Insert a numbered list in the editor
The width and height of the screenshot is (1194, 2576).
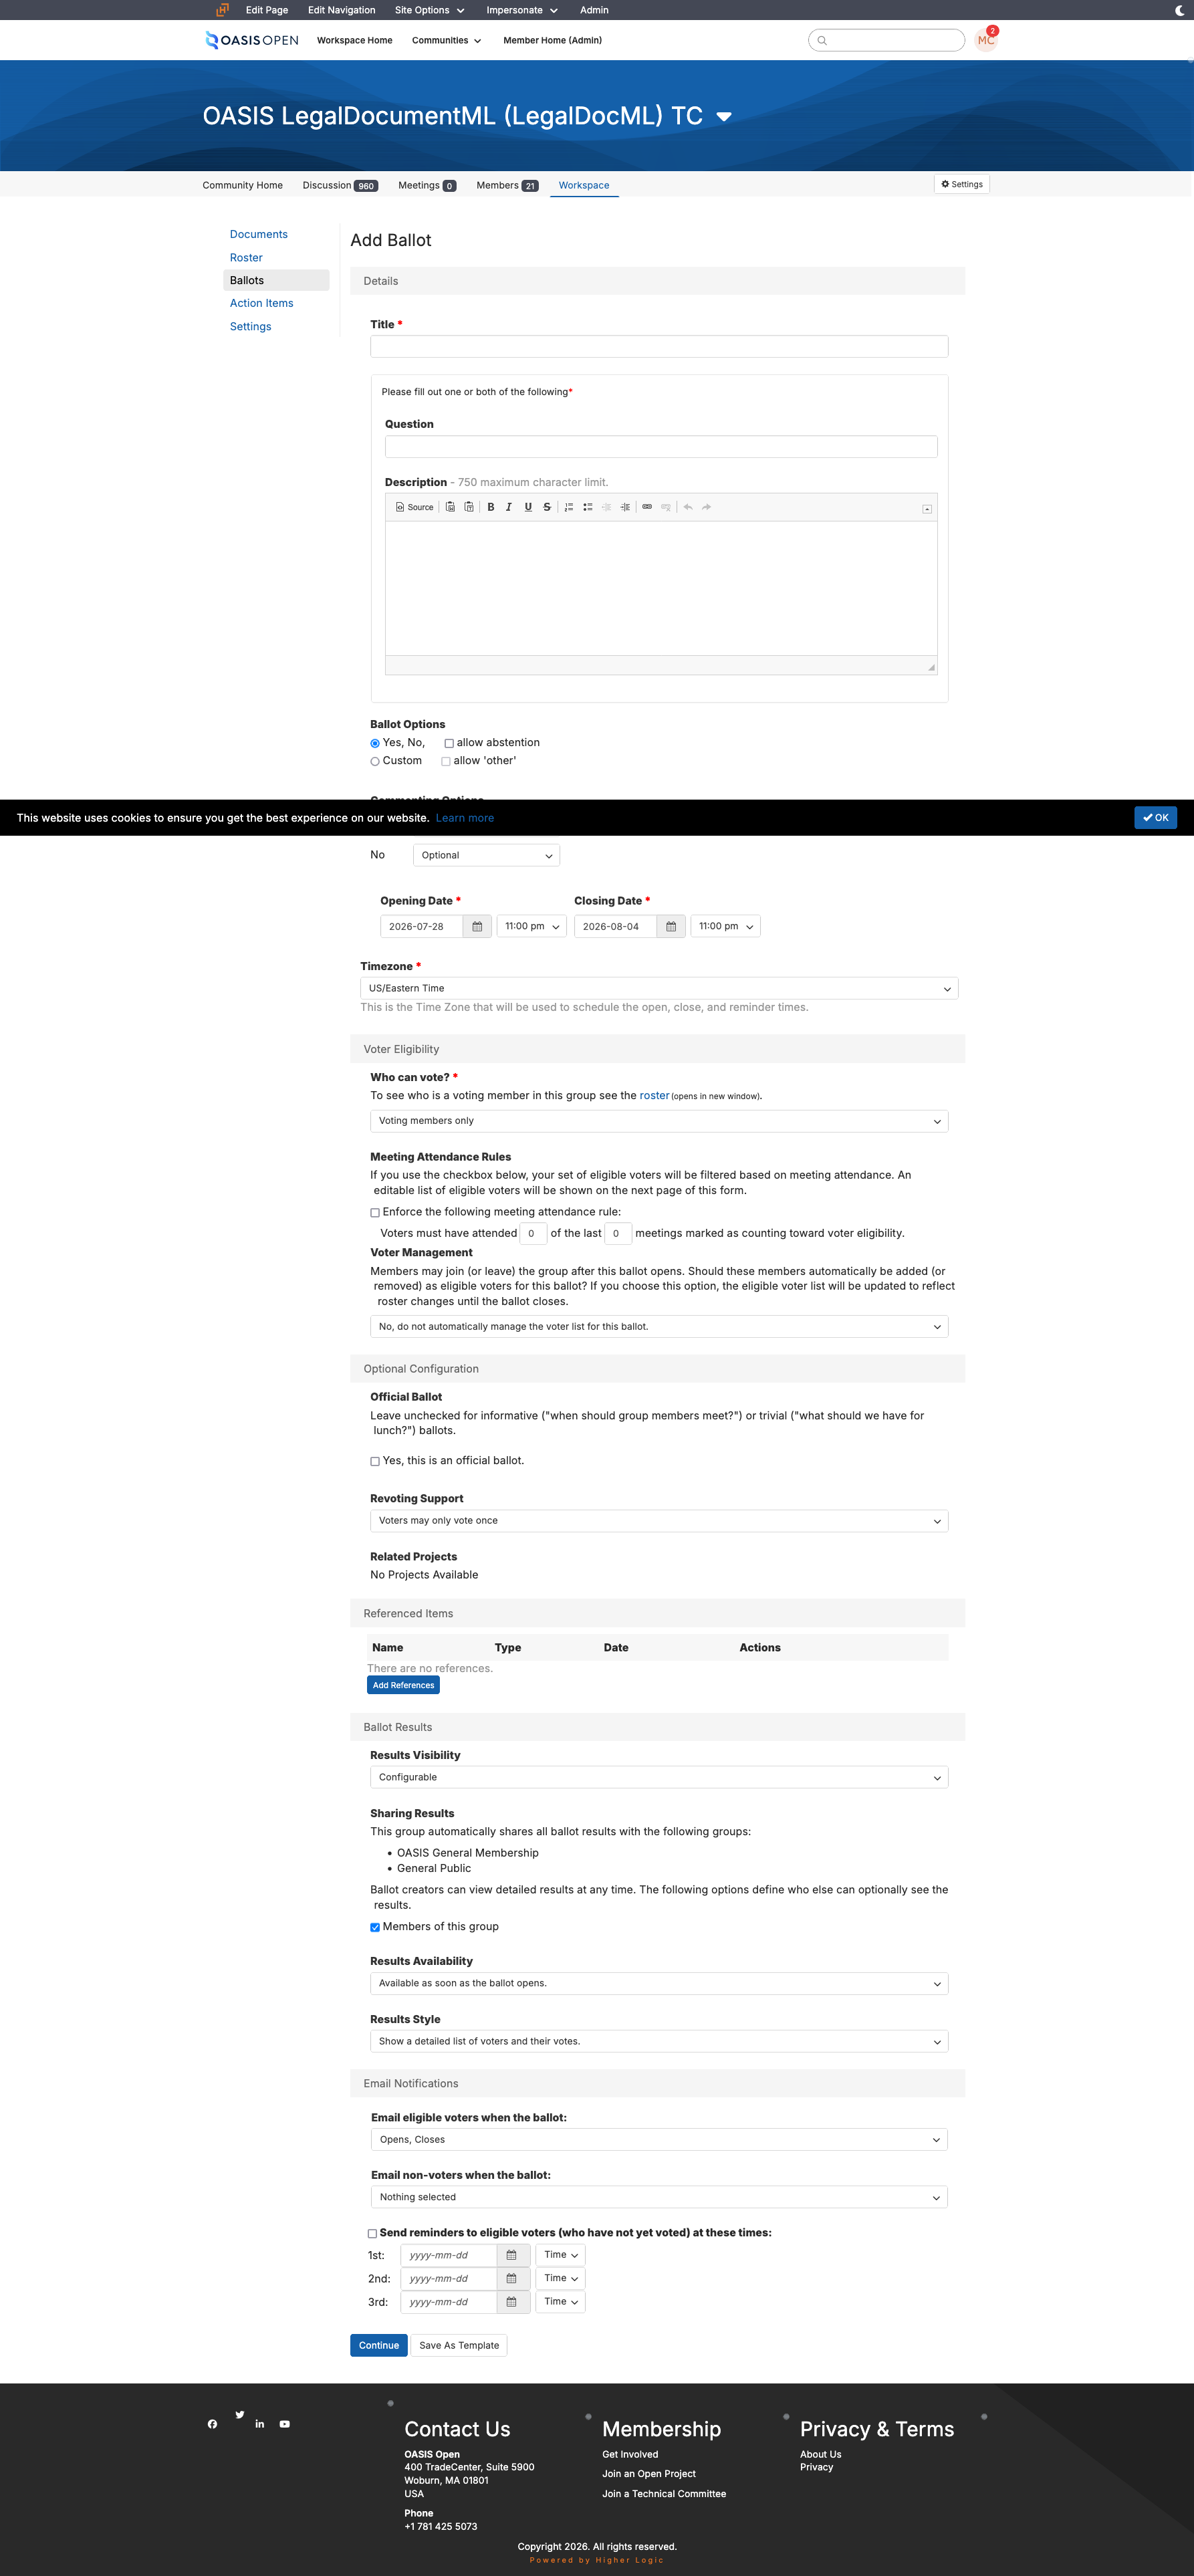point(569,507)
